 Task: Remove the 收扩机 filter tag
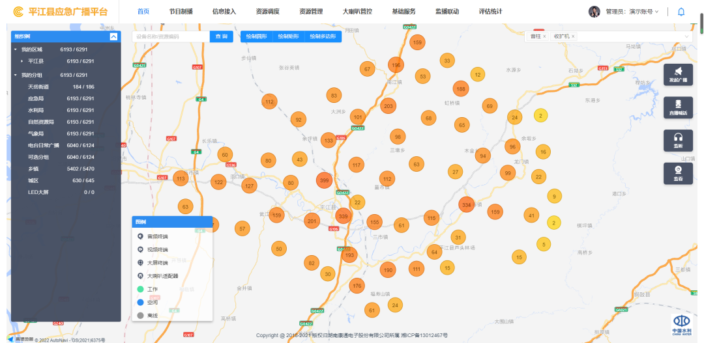[x=573, y=36]
